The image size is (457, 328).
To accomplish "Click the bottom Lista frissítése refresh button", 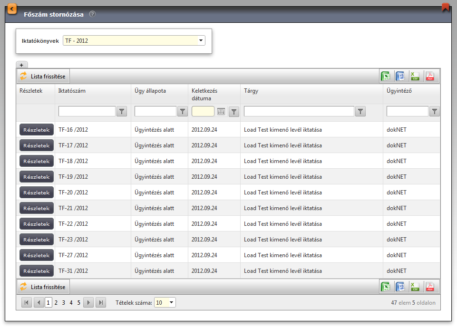I will [x=43, y=287].
